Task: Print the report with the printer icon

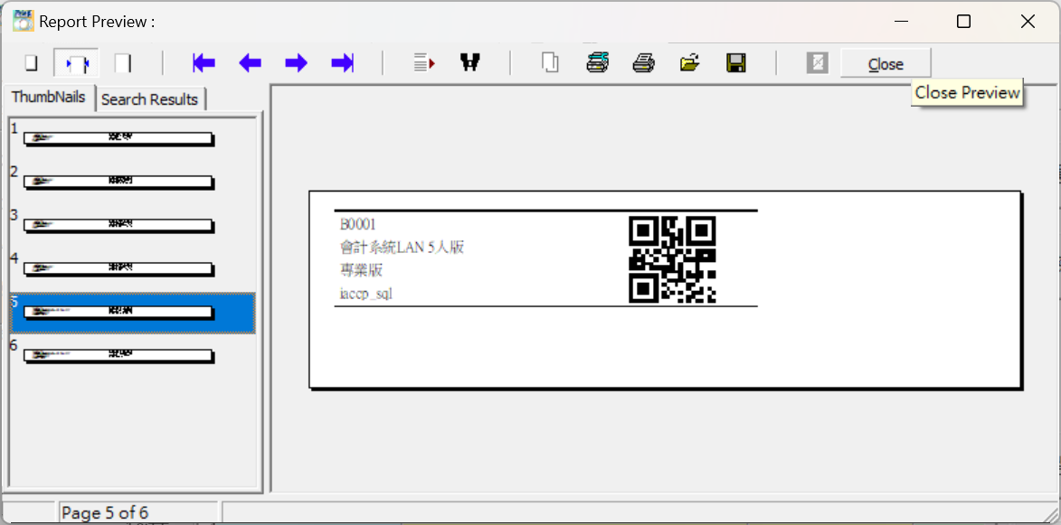Action: click(x=643, y=63)
